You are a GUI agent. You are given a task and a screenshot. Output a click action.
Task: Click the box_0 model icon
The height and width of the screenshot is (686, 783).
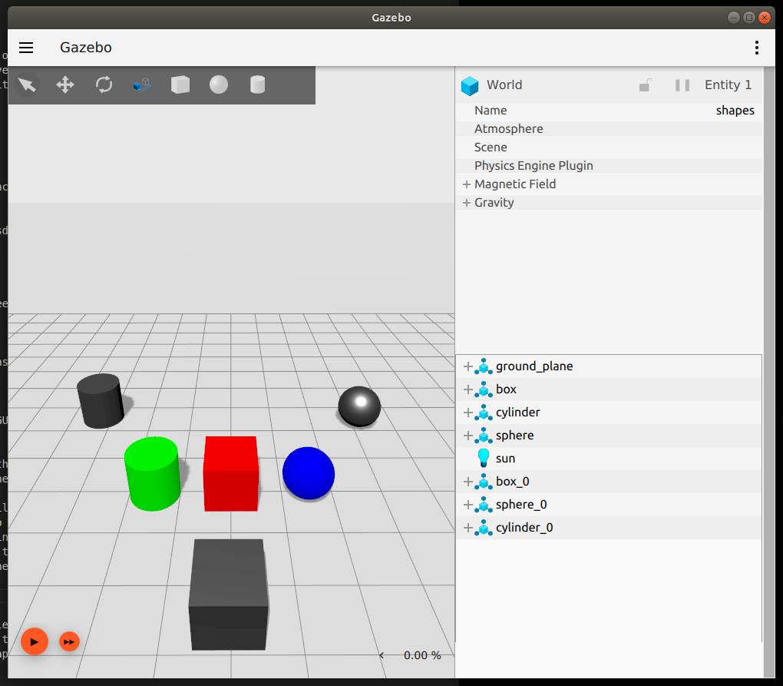tap(484, 481)
